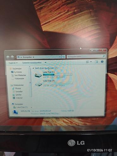Click the Videolar film icon
Screen dimensions: 117x156
coord(14,98)
